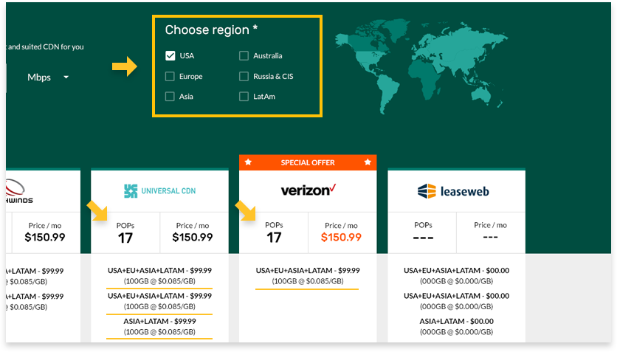617x352 pixels.
Task: Click the Verizon logo
Action: point(308,190)
